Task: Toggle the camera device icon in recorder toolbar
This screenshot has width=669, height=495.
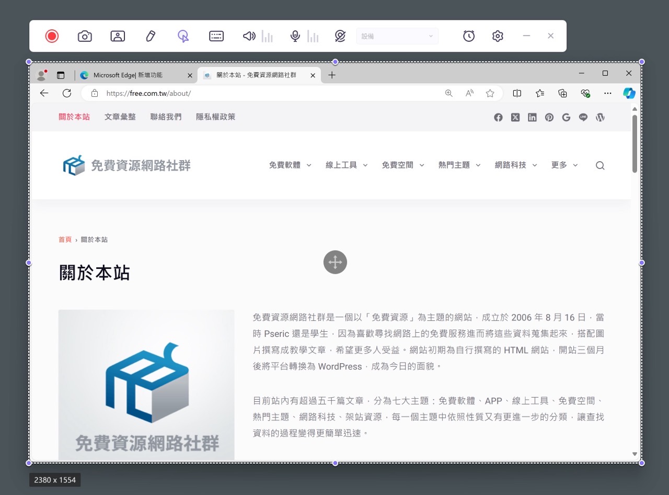Action: click(x=340, y=36)
